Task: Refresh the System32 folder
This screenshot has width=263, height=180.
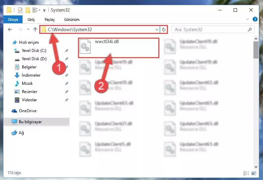Action: (x=164, y=30)
